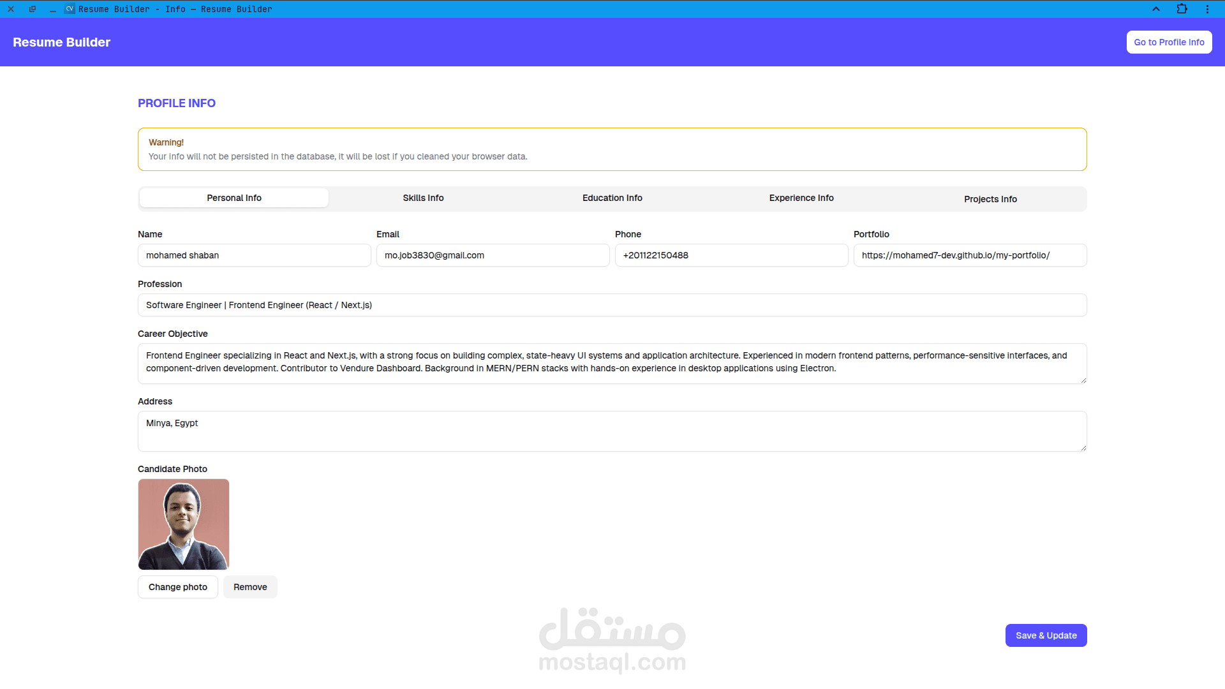
Task: Click the minimize window icon
Action: tap(52, 9)
